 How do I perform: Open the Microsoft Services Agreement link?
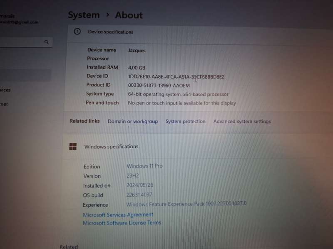click(x=118, y=215)
